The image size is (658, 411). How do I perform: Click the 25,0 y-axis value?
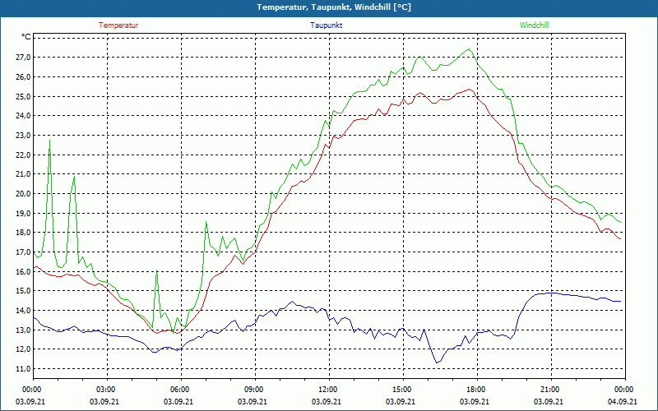click(24, 96)
